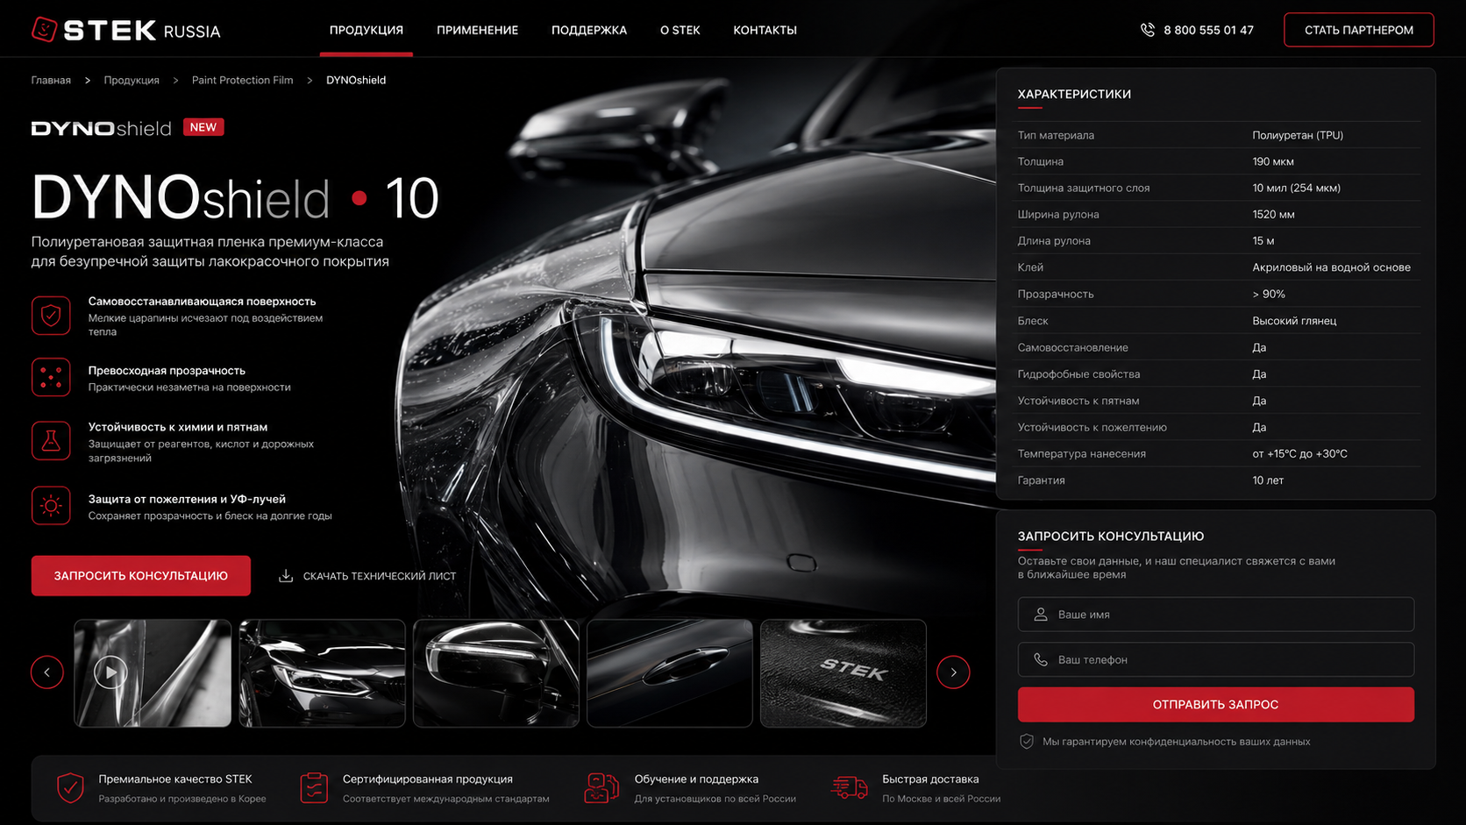Click the training and support icon
Screen dimensions: 1466x825
click(601, 787)
